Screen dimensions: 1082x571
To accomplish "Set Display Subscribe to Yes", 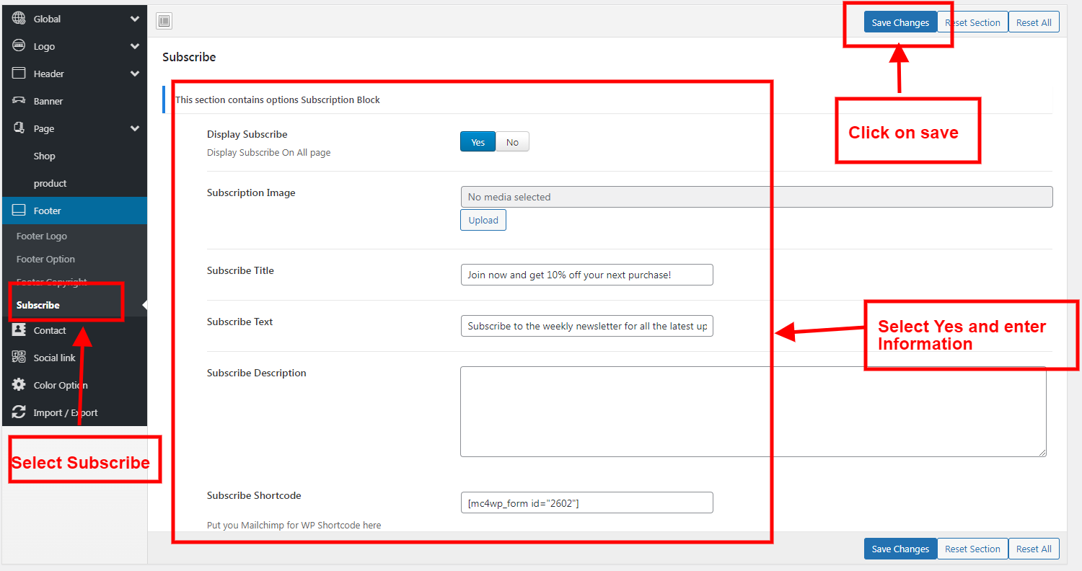I will click(478, 142).
